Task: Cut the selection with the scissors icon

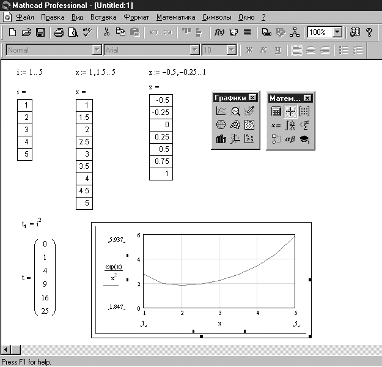Action: [106, 32]
